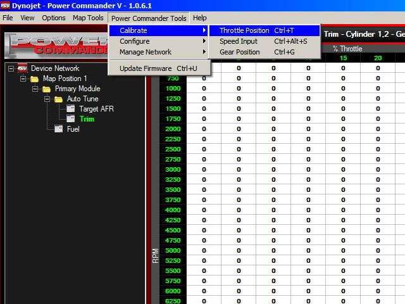
Task: Click the 5250 RPM row header
Action: (173, 260)
